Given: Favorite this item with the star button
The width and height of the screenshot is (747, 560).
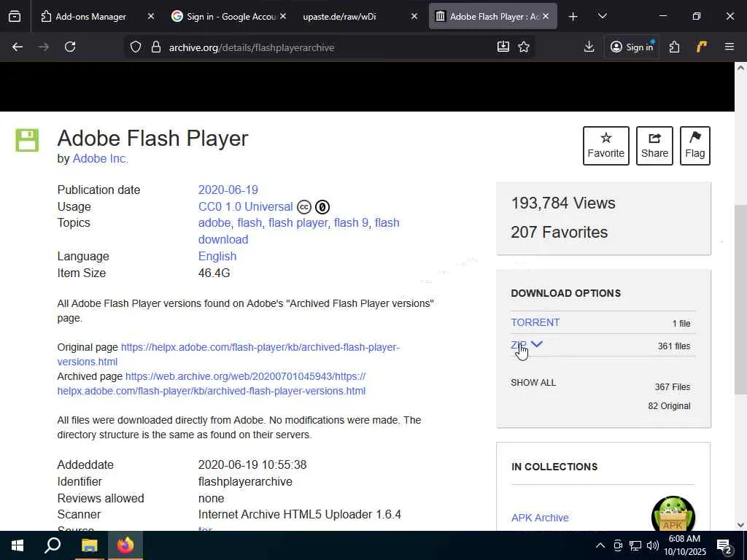Looking at the screenshot, I should click(x=606, y=146).
